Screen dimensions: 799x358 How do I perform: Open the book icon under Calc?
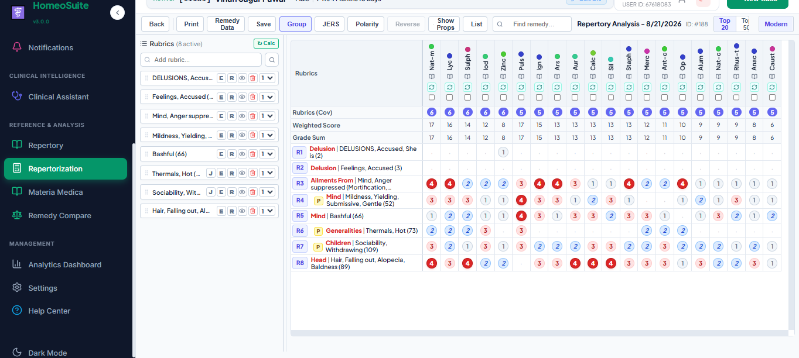[x=593, y=77]
